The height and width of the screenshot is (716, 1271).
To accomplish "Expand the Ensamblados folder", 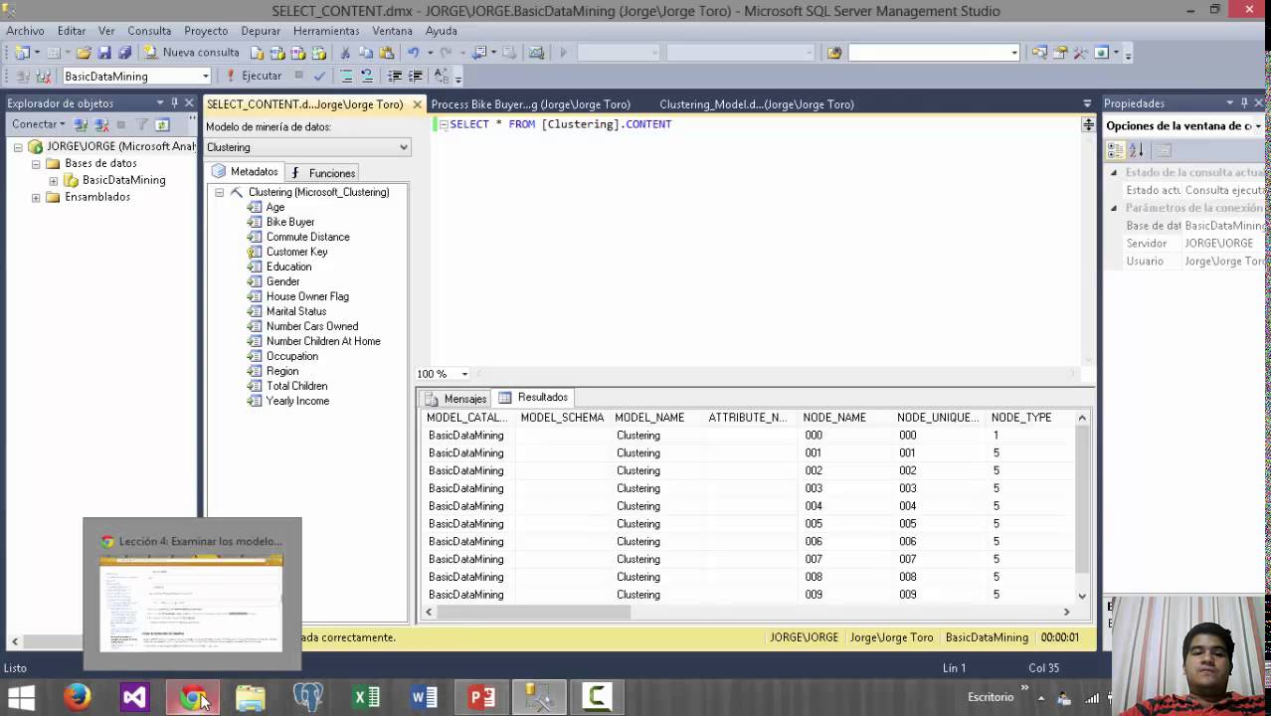I will 36,197.
